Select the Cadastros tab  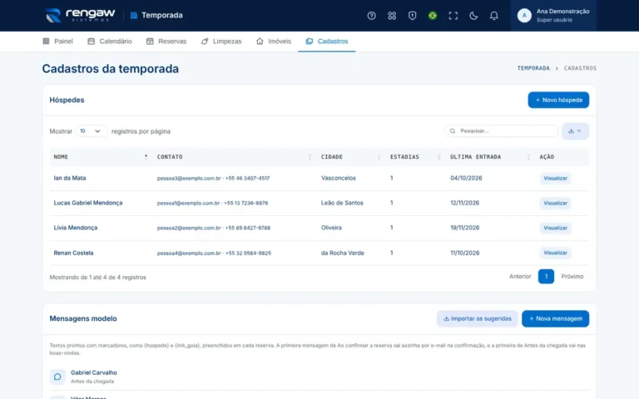[327, 41]
